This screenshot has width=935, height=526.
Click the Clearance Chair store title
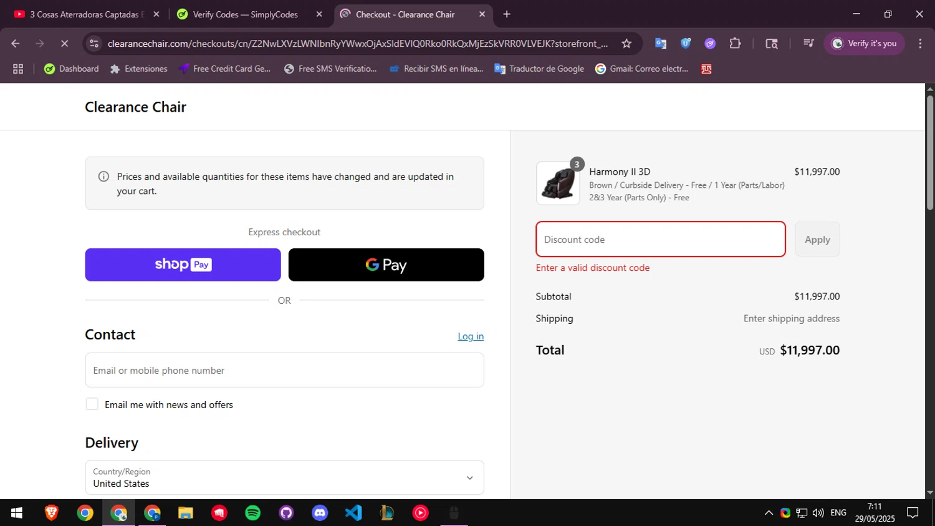pos(135,107)
